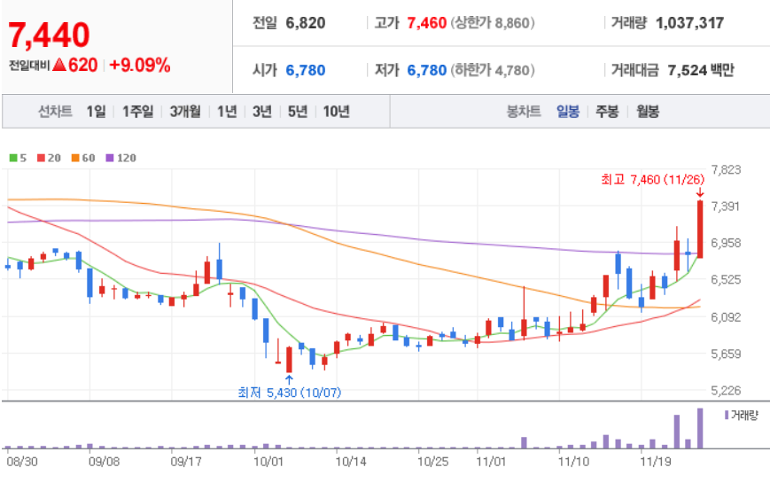Viewport: 770px width, 483px height.
Task: Select the 1주일 line chart period
Action: [x=138, y=112]
